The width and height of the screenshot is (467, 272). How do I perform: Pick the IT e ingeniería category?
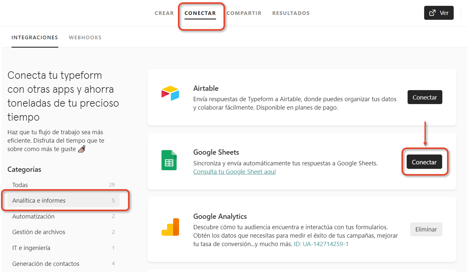coord(63,248)
